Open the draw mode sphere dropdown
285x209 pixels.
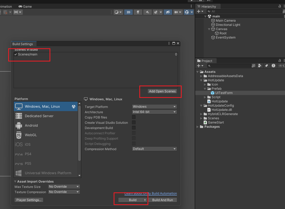point(118,12)
